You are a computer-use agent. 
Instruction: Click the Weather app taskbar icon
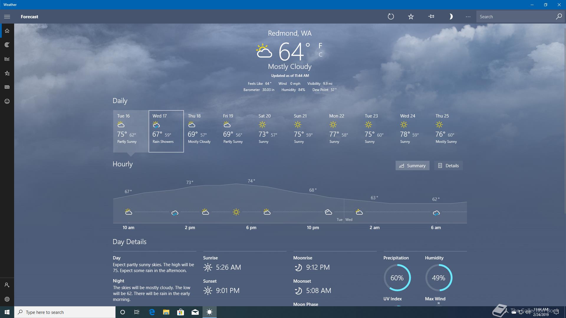[209, 312]
